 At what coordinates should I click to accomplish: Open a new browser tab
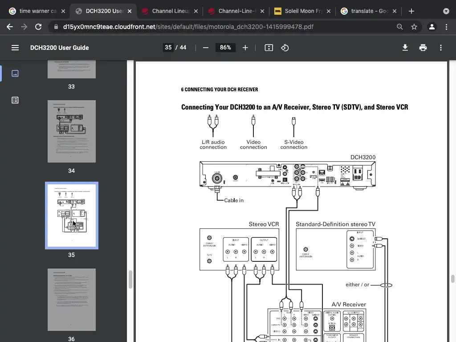tap(411, 11)
